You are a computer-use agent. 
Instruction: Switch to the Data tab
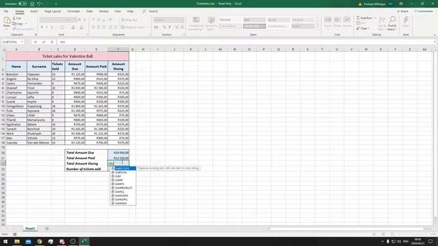tap(90, 12)
